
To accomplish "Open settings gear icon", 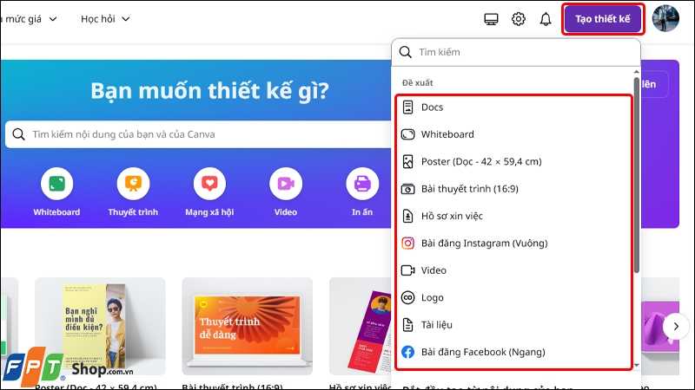I will [518, 19].
